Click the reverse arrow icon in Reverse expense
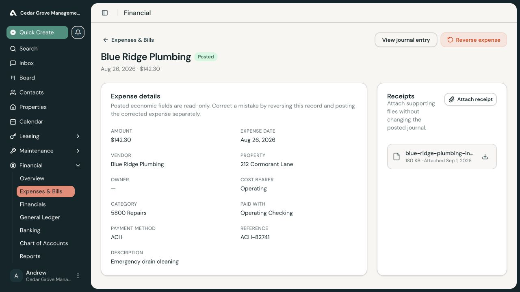520x292 pixels. [x=450, y=40]
